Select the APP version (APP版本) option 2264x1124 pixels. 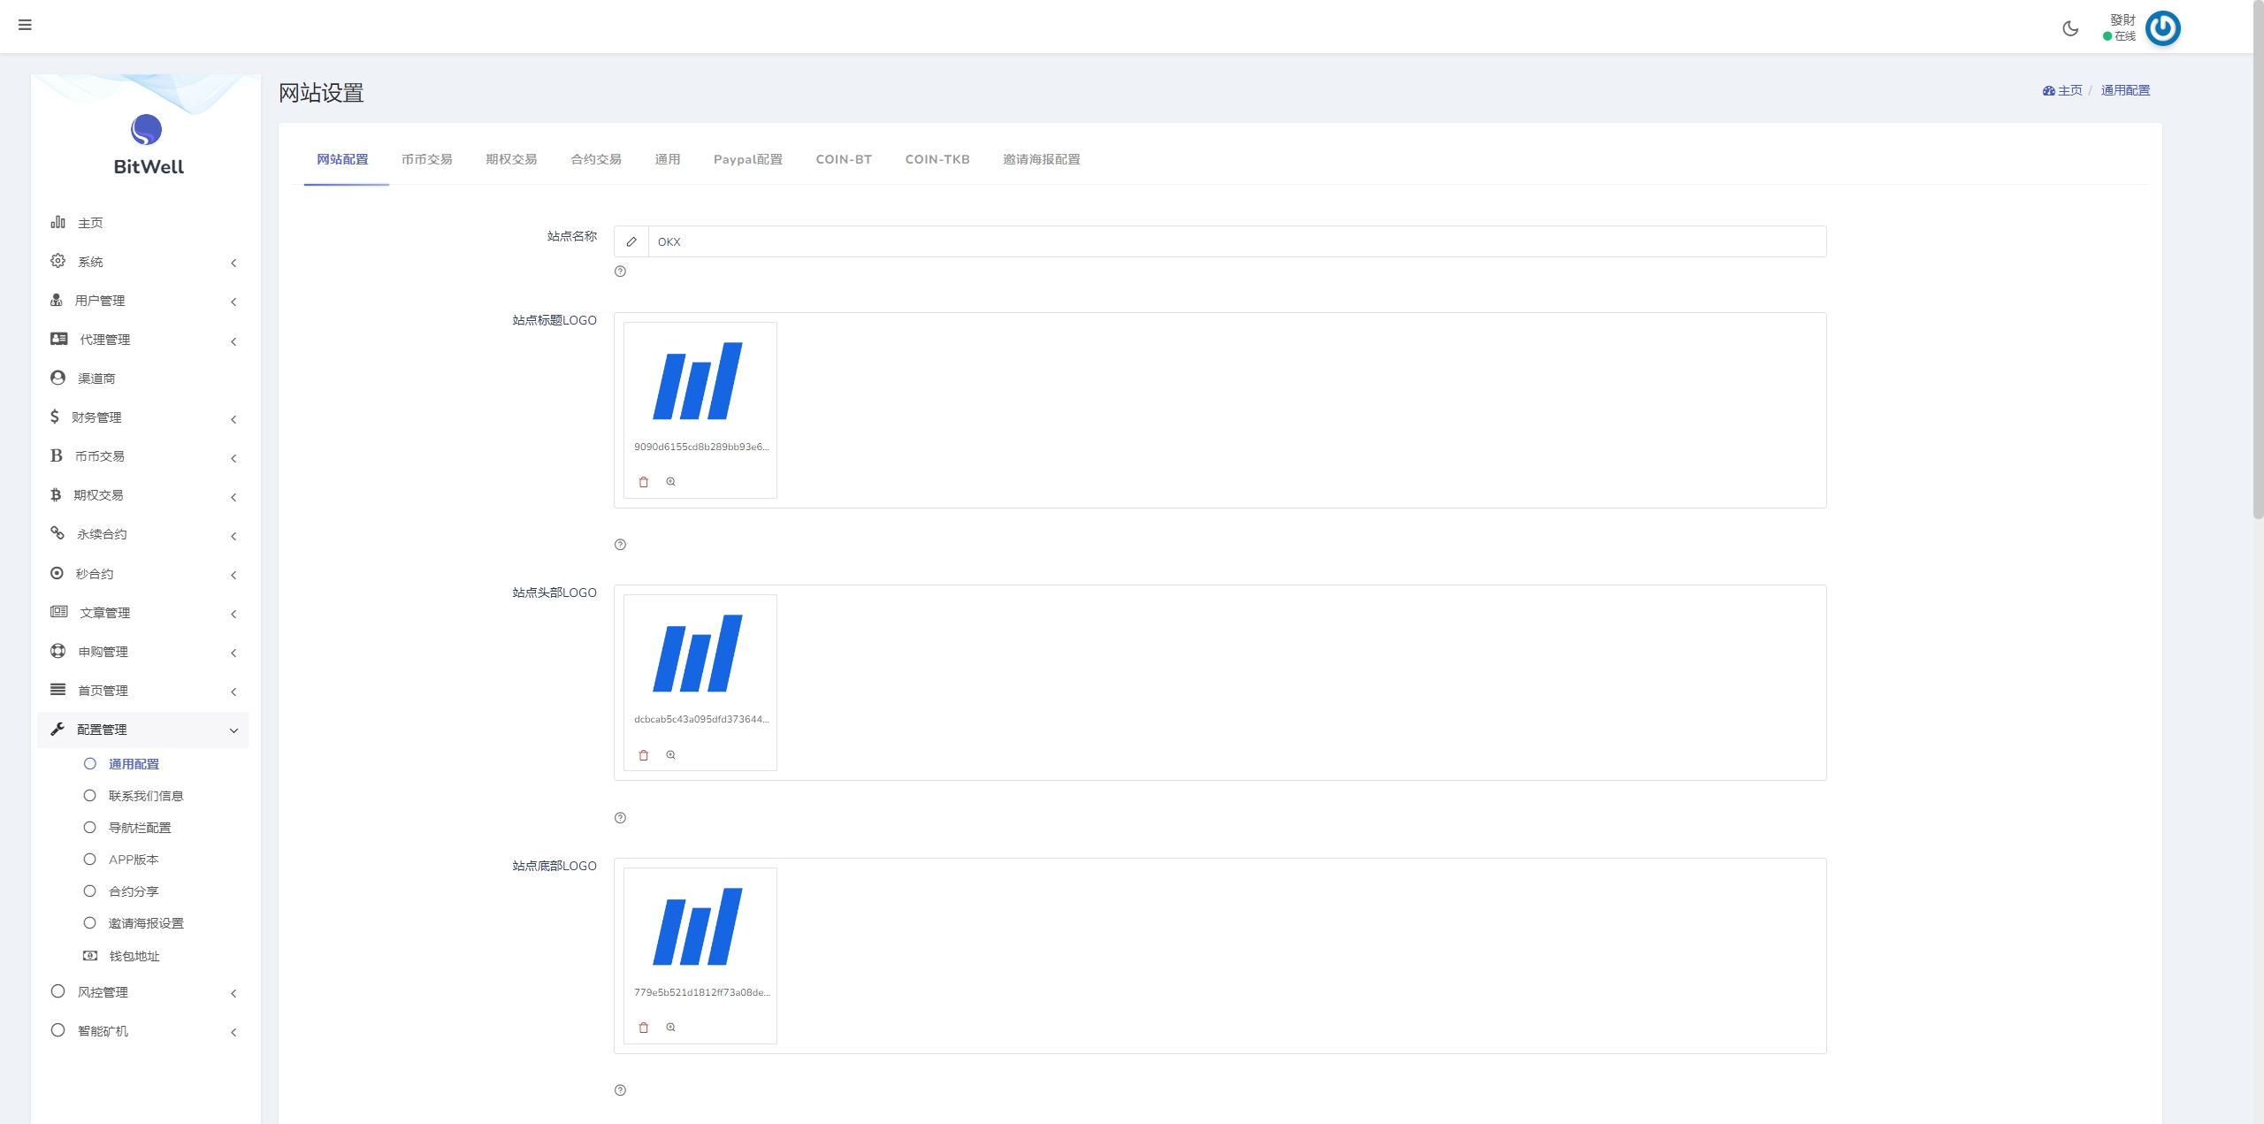pyautogui.click(x=134, y=860)
